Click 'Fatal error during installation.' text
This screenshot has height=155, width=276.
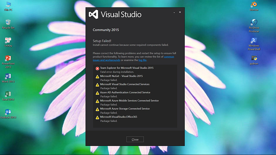117,72
